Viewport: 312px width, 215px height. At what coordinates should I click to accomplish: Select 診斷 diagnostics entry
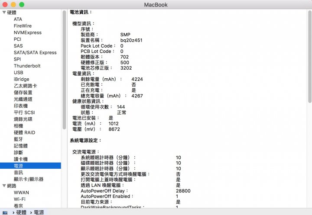tap(19, 152)
